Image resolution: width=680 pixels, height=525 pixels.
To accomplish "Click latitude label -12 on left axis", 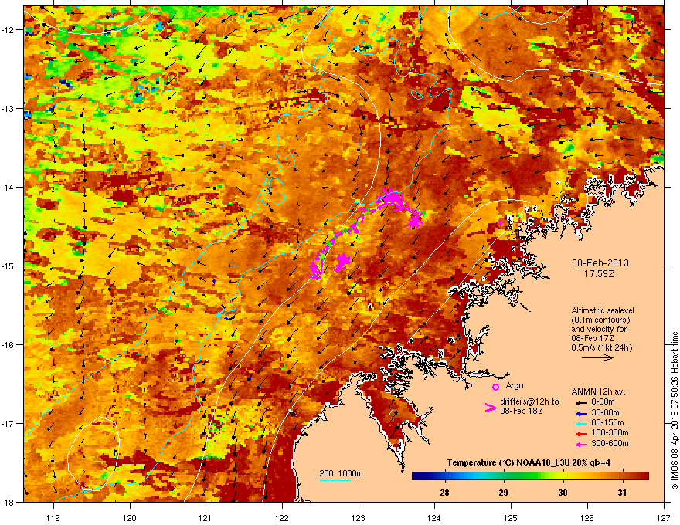I will pyautogui.click(x=9, y=29).
